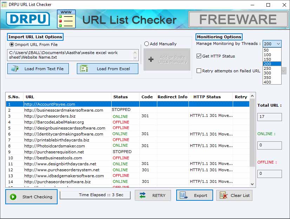Choose 50 threads from the list
The height and width of the screenshot is (219, 290).
coord(272,50)
